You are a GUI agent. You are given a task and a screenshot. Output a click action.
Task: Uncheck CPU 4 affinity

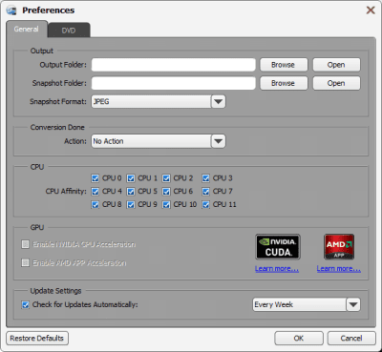(x=95, y=192)
